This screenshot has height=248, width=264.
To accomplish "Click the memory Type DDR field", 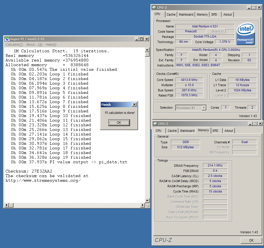I will click(x=186, y=142).
